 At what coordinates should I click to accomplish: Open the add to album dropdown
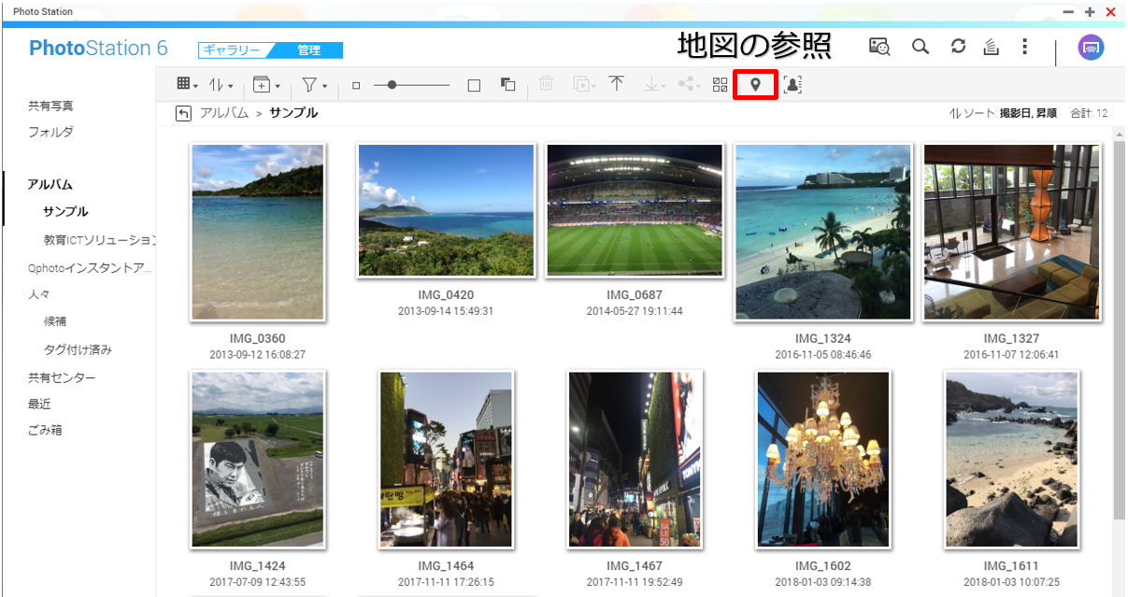pos(266,85)
